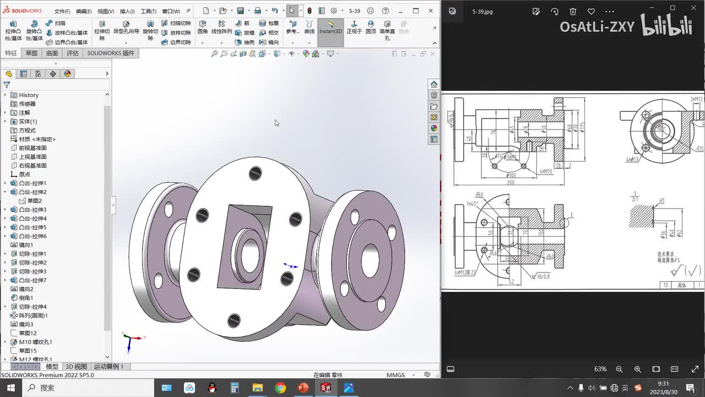705x397 pixels.
Task: Click the 运动算例 1 bottom tab
Action: pos(109,367)
